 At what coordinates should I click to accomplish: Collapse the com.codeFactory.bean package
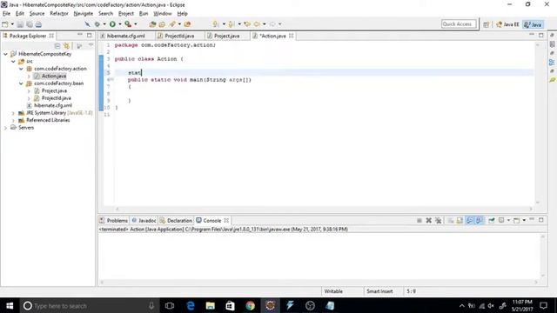pos(21,83)
